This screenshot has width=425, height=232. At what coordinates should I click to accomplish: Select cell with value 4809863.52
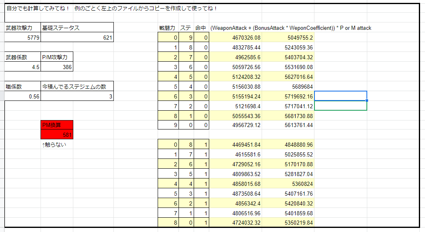coord(235,174)
